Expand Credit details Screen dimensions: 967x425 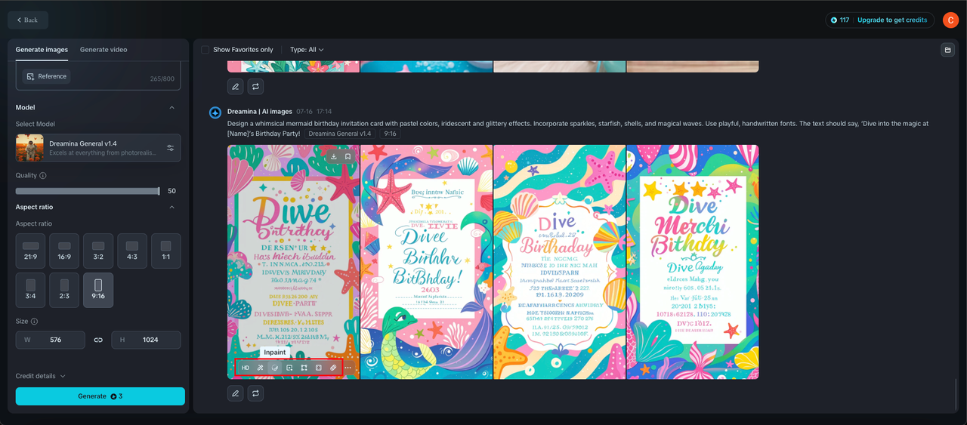click(x=41, y=376)
